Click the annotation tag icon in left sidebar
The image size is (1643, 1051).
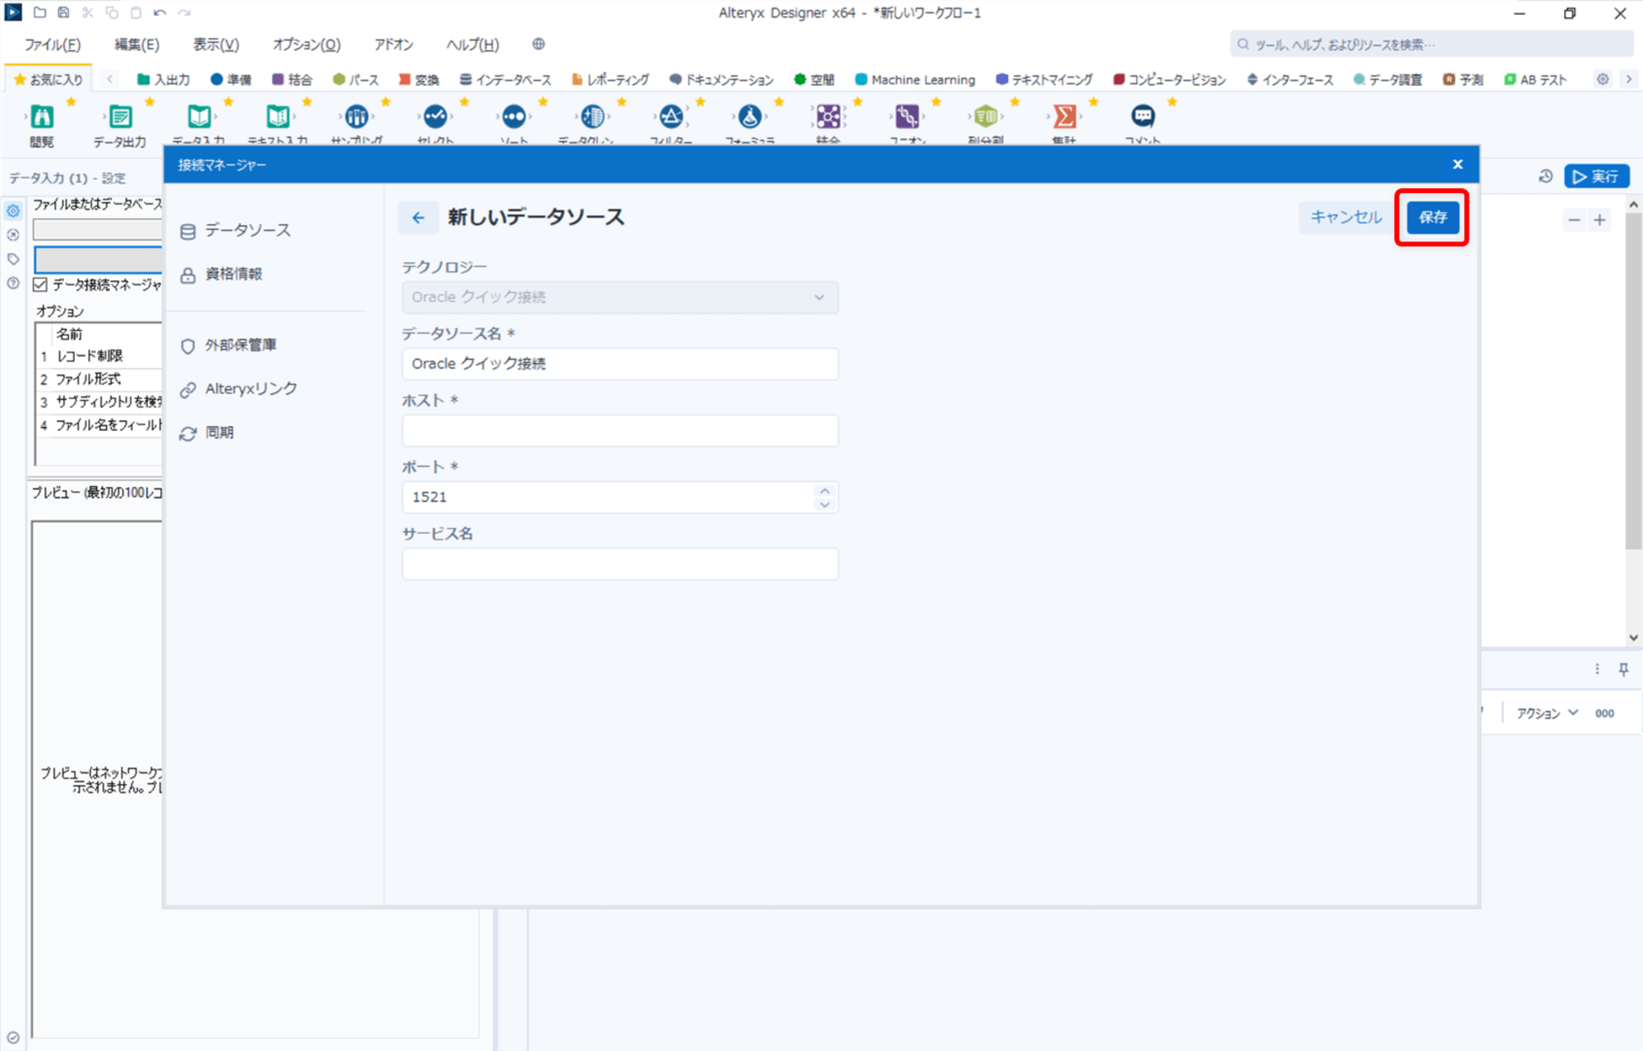pos(13,259)
